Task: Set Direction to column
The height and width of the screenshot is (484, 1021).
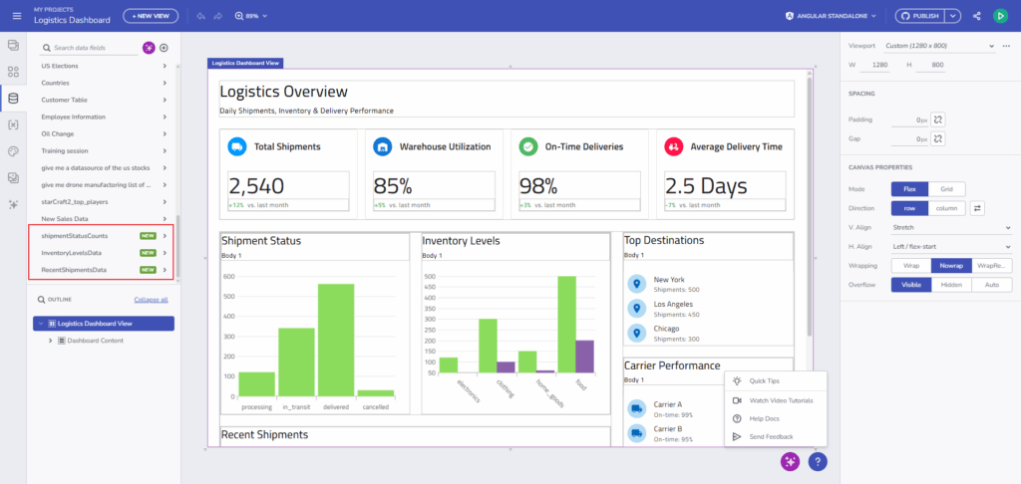Action: (947, 208)
